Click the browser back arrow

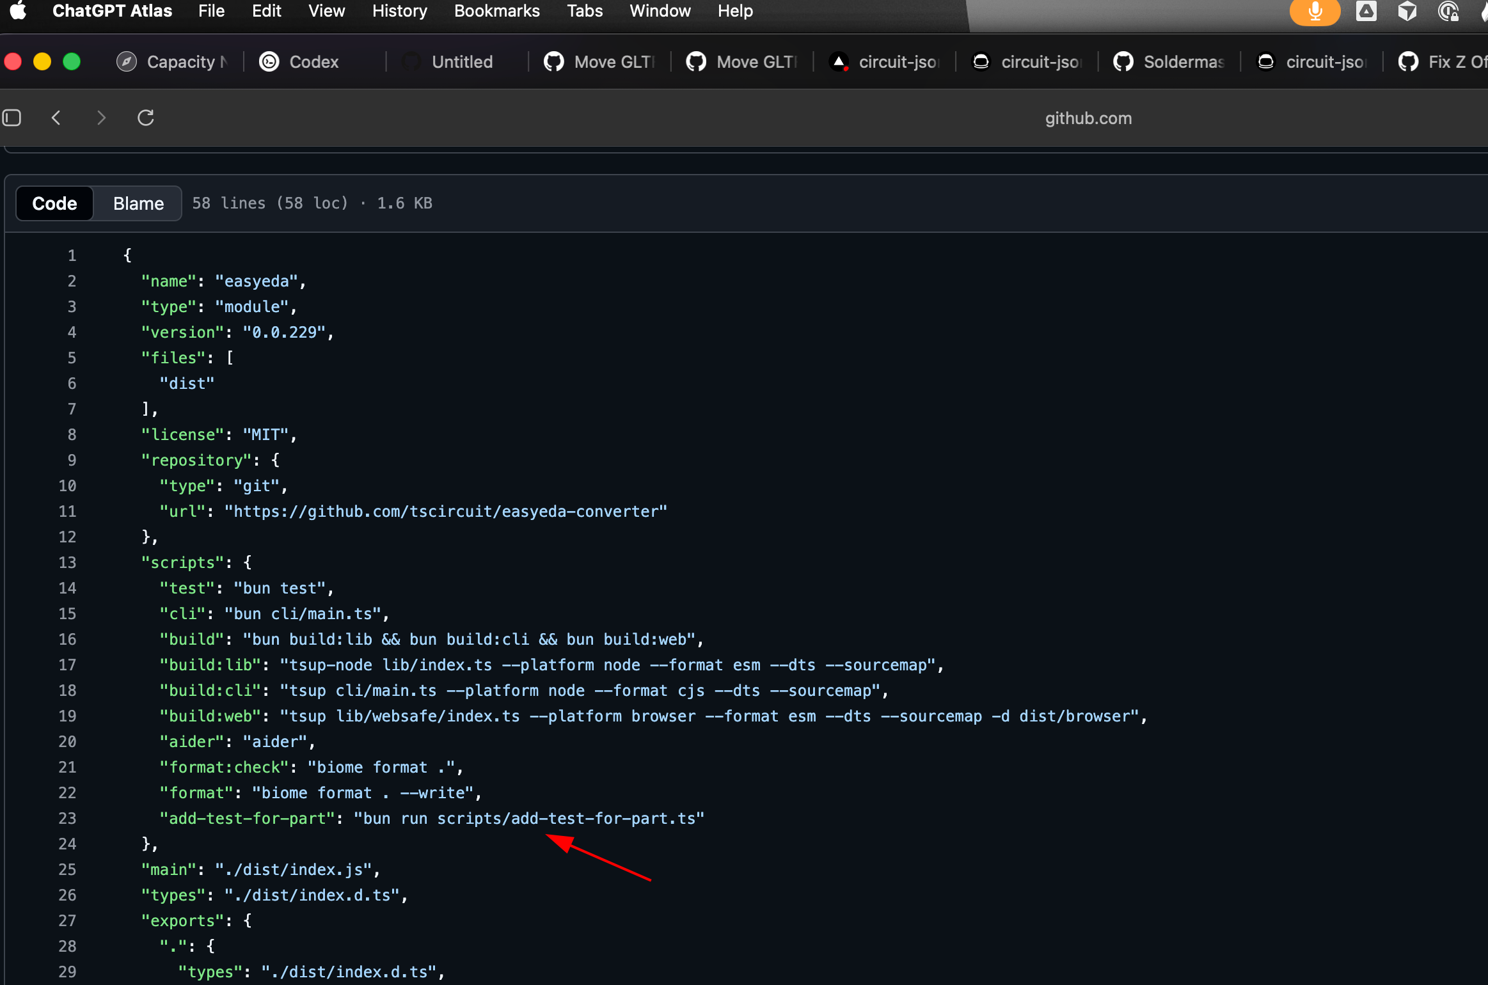tap(56, 118)
